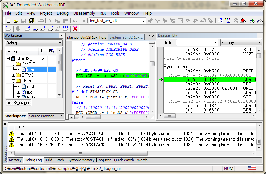Open the Project menu

(x=46, y=13)
